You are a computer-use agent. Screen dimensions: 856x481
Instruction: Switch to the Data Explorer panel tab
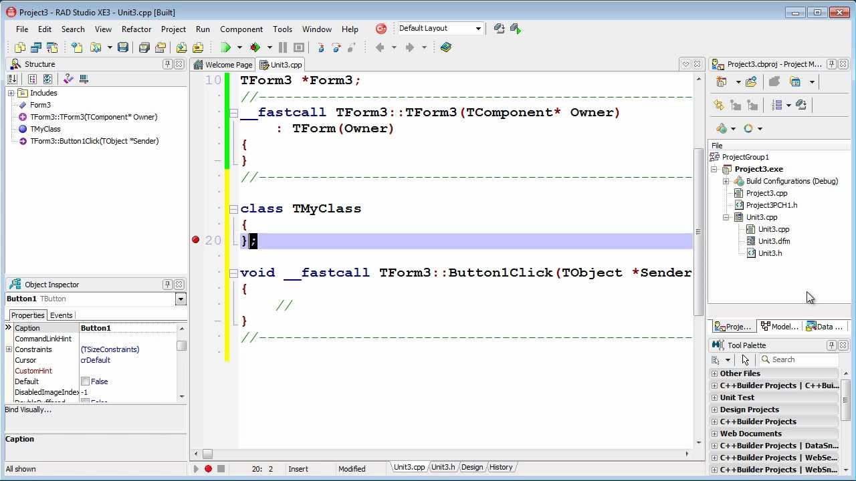pos(825,327)
